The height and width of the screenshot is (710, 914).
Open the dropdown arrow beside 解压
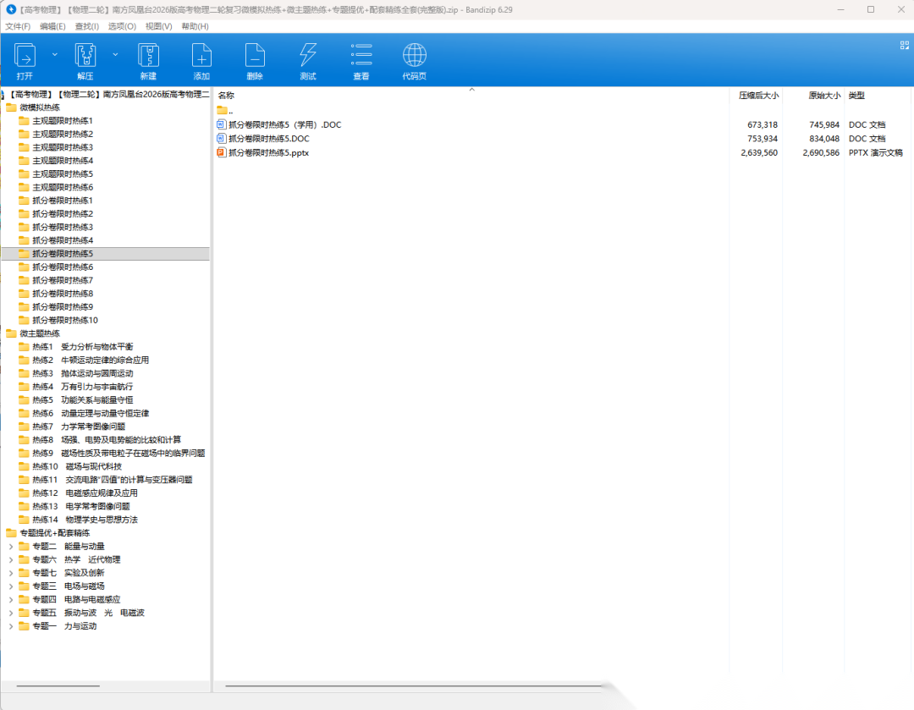115,54
